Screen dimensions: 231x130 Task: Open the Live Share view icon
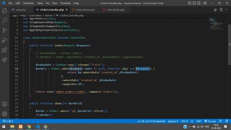(4, 60)
